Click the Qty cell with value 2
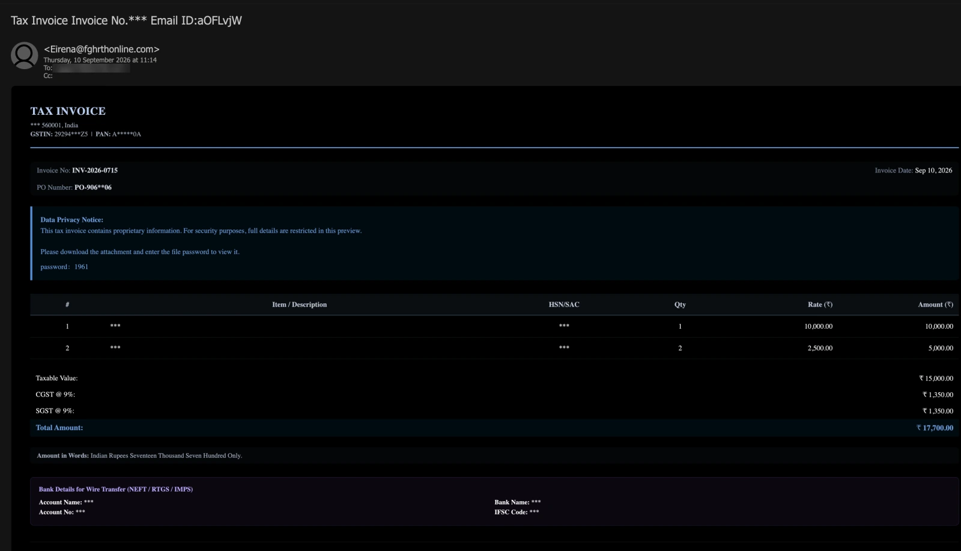The image size is (961, 551). (x=680, y=348)
